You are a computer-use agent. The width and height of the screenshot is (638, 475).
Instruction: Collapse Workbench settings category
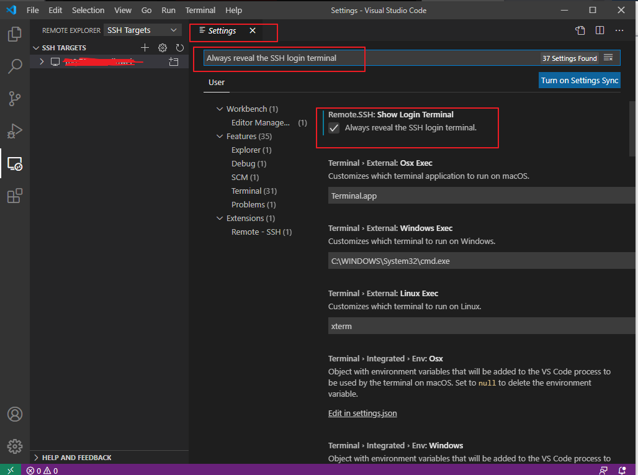(220, 109)
